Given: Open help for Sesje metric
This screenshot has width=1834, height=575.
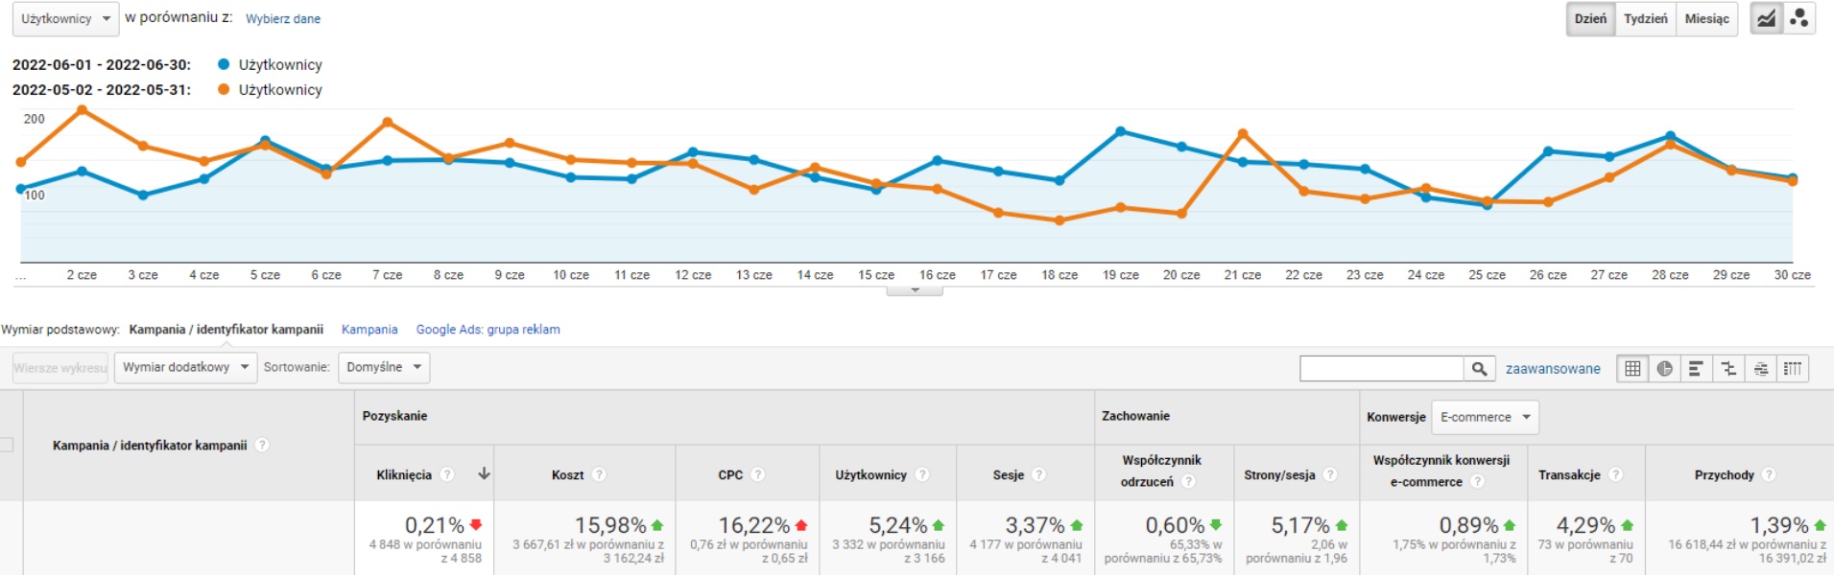Looking at the screenshot, I should [x=1038, y=474].
